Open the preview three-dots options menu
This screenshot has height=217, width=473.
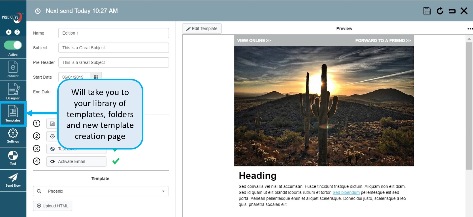(470, 29)
